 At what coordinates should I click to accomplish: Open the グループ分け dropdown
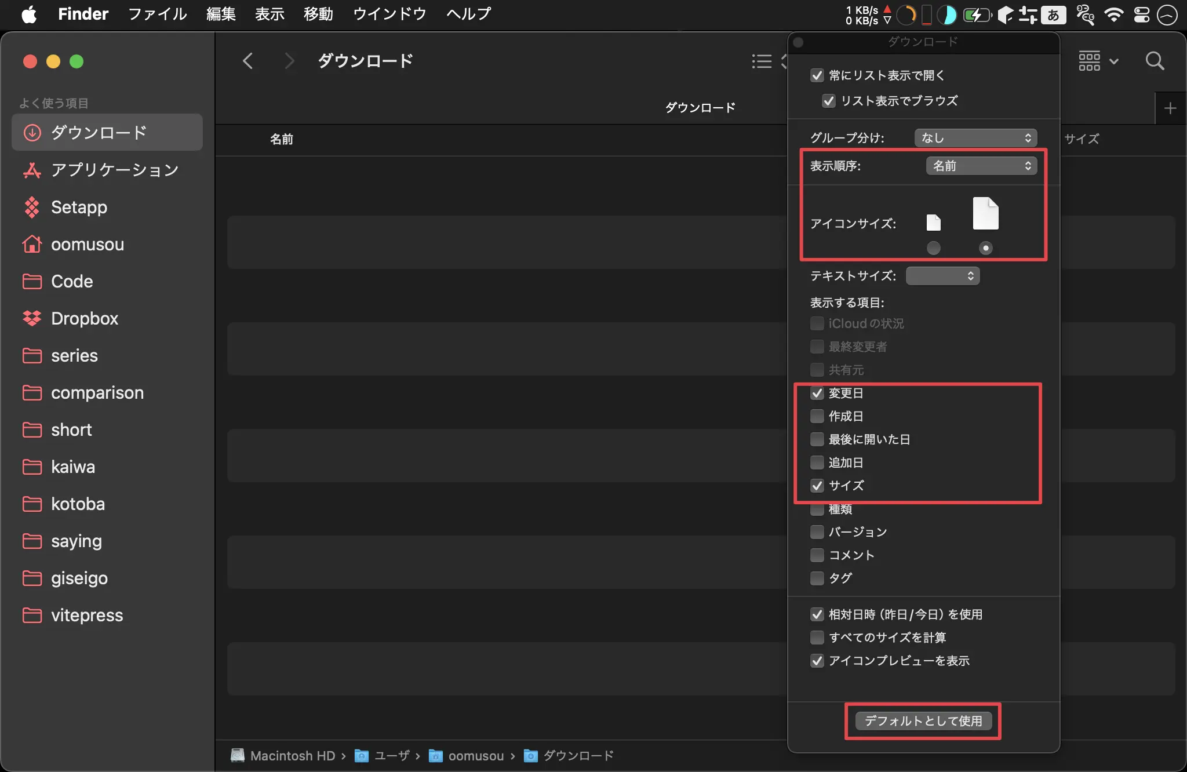click(x=976, y=138)
